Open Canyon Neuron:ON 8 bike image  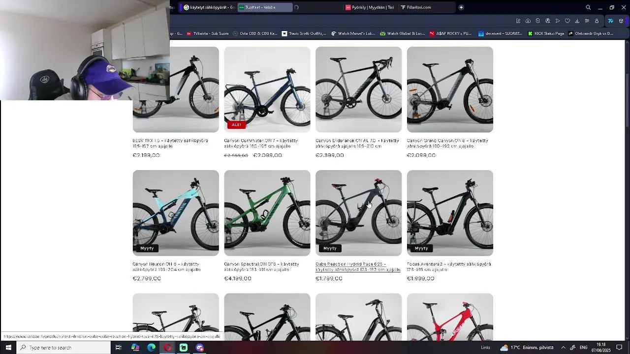pyautogui.click(x=176, y=213)
